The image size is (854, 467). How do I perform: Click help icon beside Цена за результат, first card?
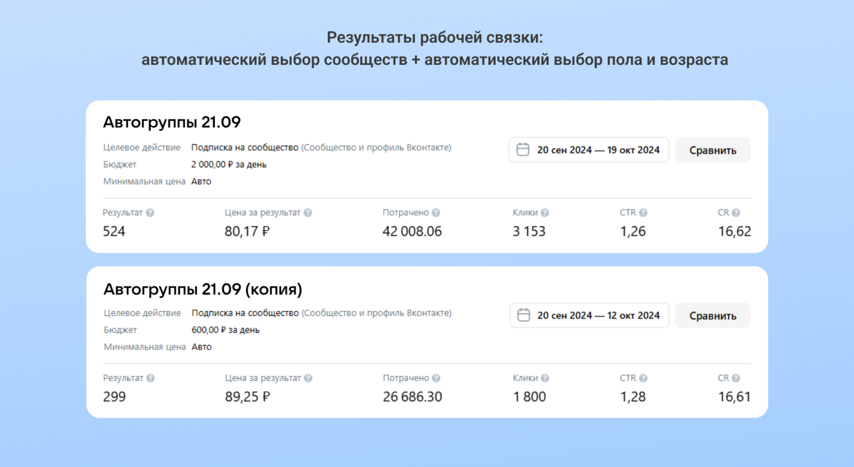pos(308,213)
